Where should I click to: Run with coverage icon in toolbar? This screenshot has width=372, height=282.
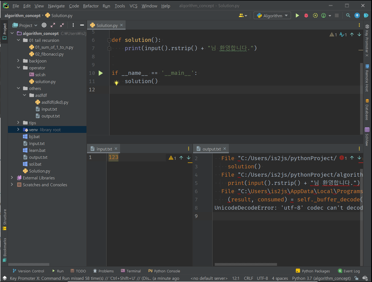click(x=315, y=16)
